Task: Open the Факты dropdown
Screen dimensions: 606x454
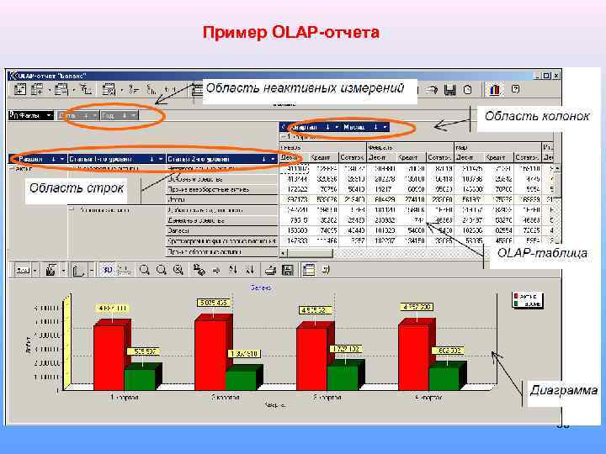Action: coord(49,115)
